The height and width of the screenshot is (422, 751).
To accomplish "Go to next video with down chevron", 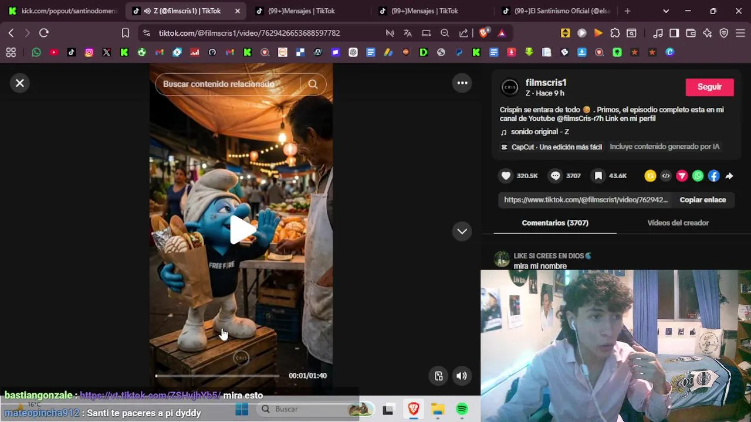I will 462,232.
